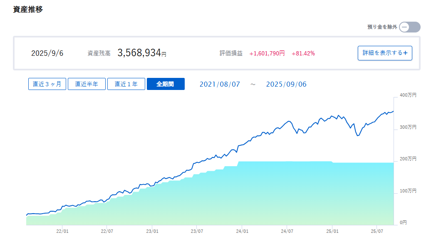Select the 直近半年 period tab
426x242 pixels.
pyautogui.click(x=87, y=84)
